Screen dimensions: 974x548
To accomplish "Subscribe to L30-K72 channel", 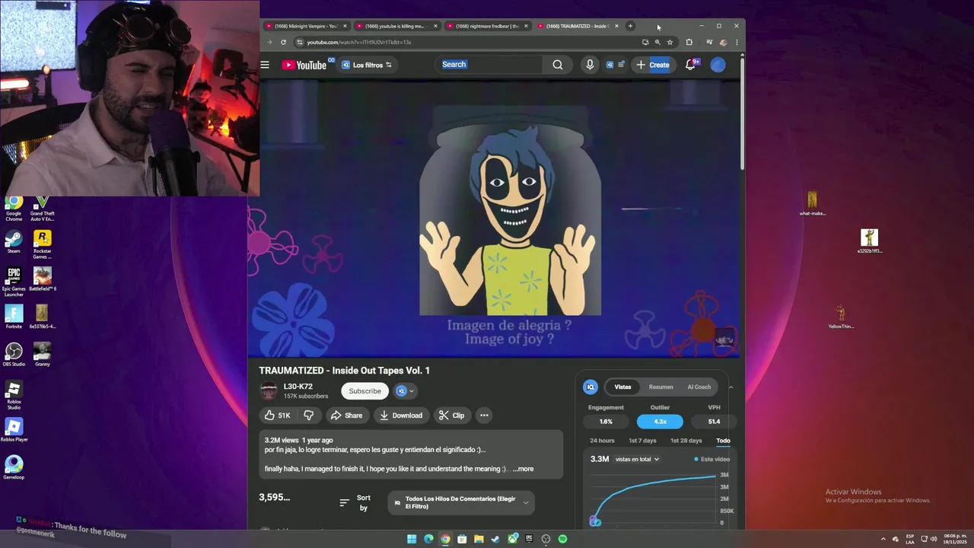I will (364, 391).
